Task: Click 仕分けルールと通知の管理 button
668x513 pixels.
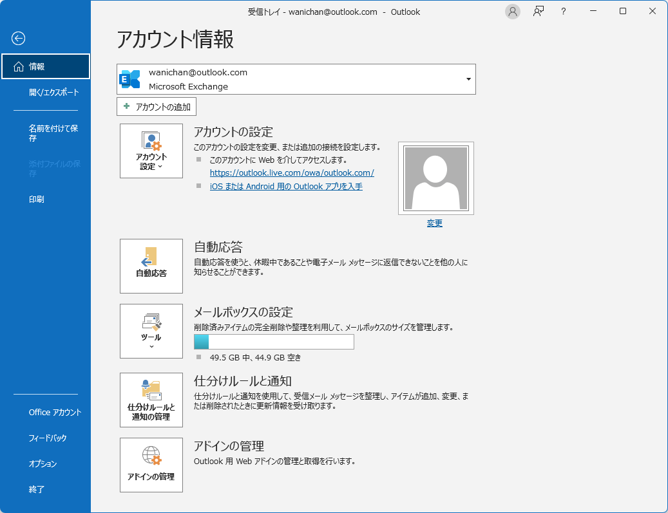Action: 151,400
